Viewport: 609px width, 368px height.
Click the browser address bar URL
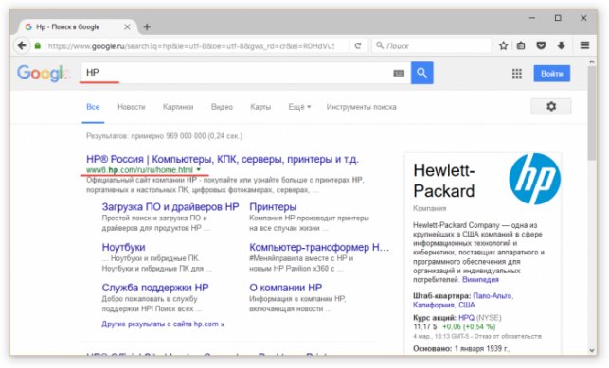pos(190,46)
